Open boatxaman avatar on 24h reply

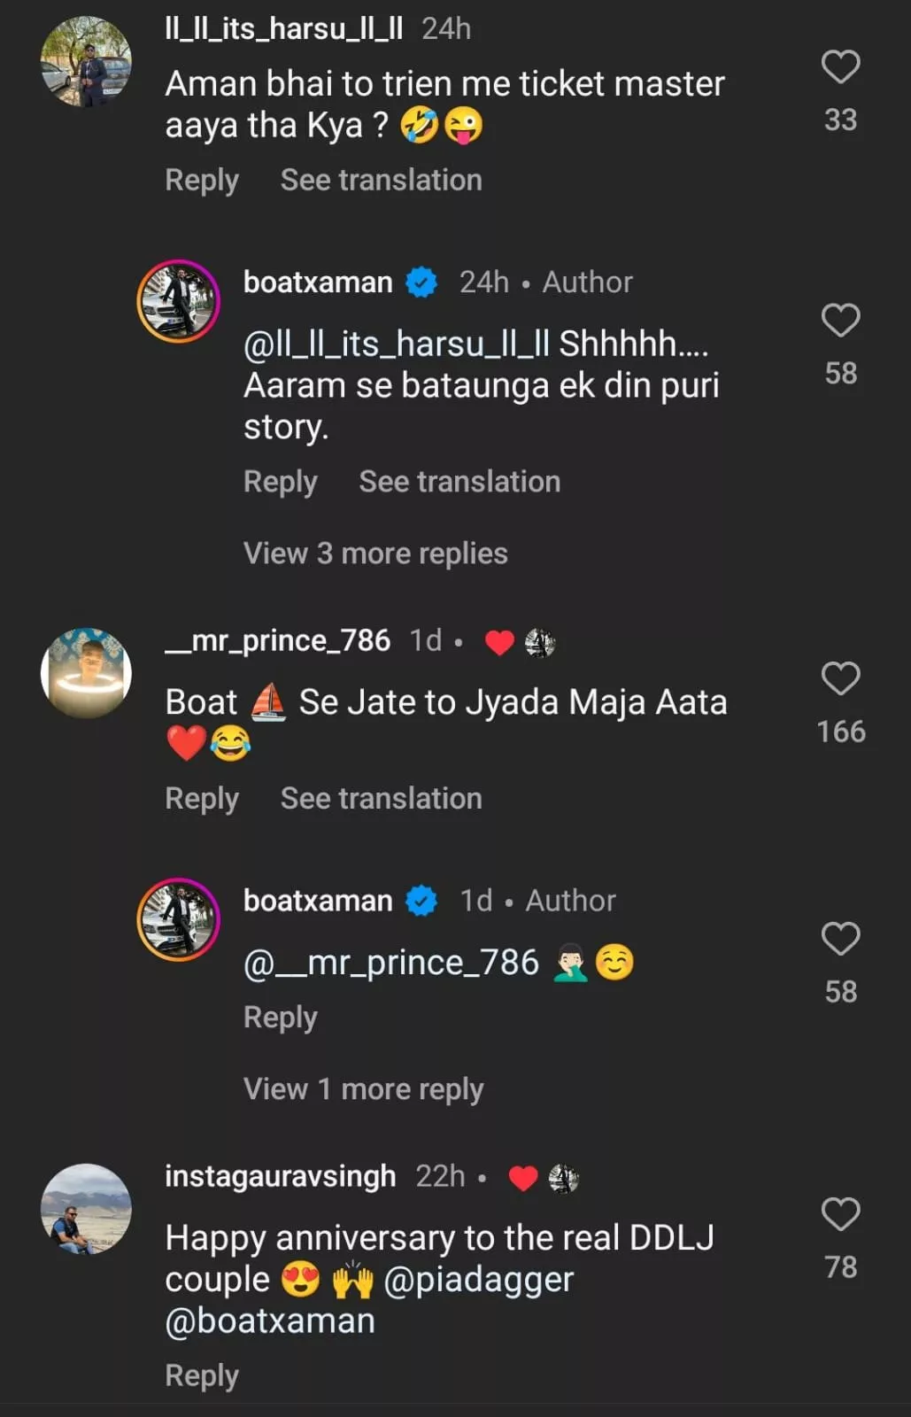click(179, 302)
